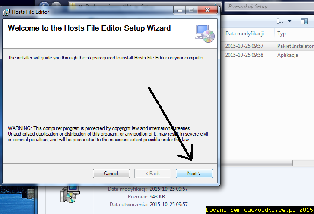Show the Explorer preview pane
Viewport: 314px width, 214px height.
304,21
